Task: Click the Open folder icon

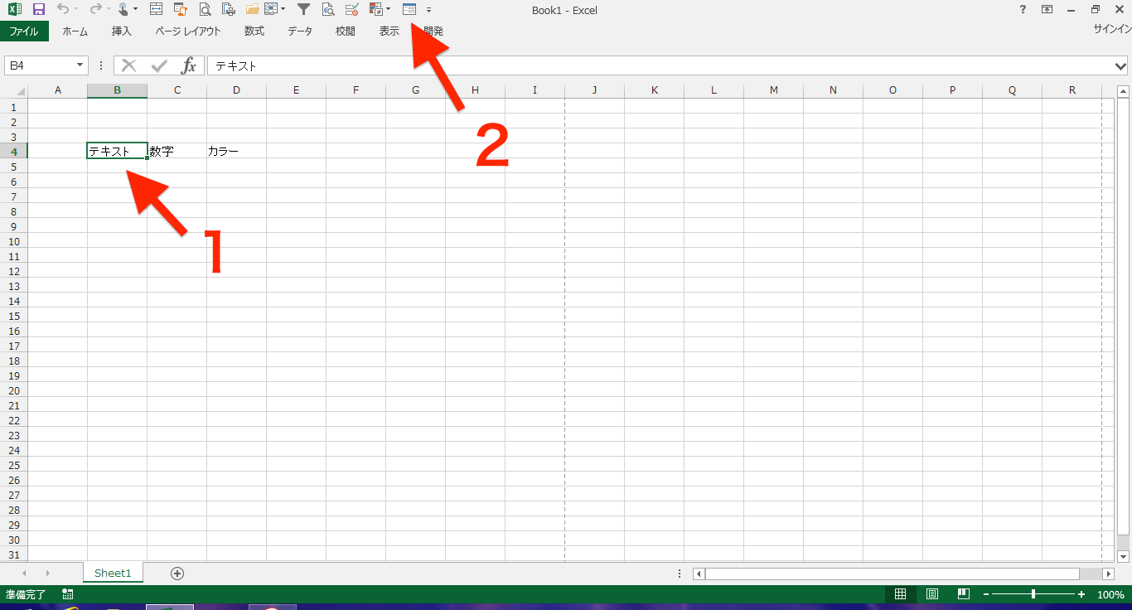Action: (253, 10)
